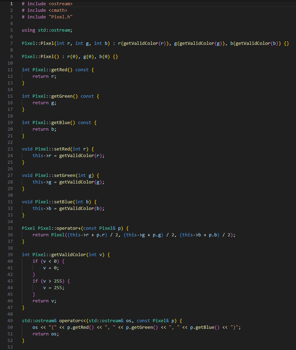Click "getGreen" in the line 15 definition

click(x=62, y=96)
